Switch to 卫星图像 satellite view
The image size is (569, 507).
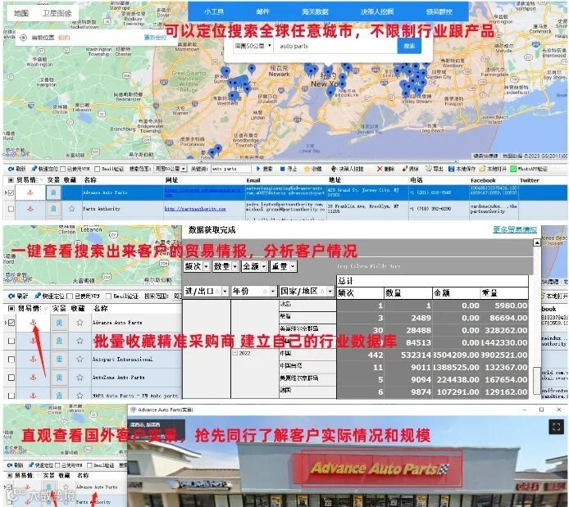pyautogui.click(x=57, y=13)
